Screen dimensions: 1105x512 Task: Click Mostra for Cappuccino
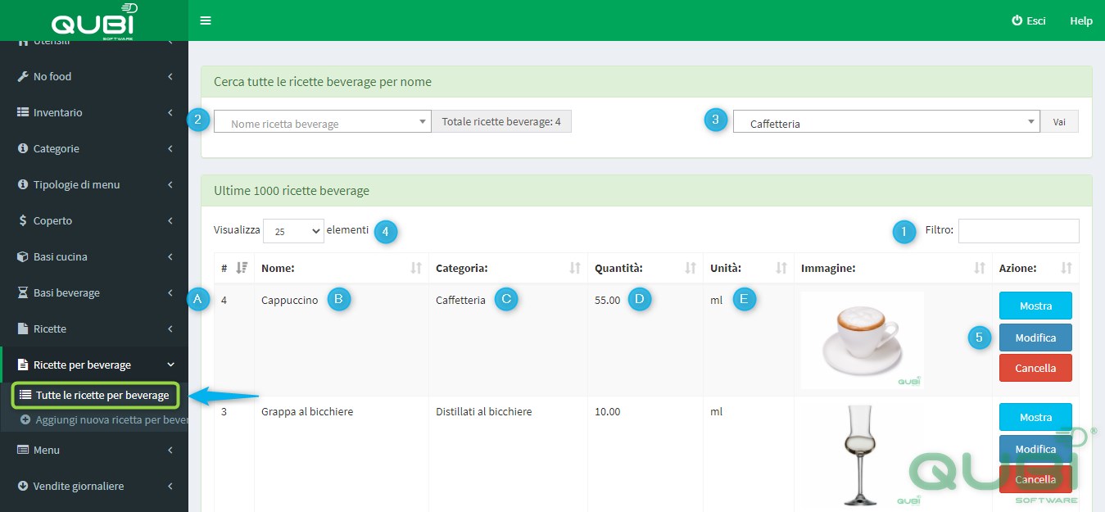click(x=1035, y=306)
